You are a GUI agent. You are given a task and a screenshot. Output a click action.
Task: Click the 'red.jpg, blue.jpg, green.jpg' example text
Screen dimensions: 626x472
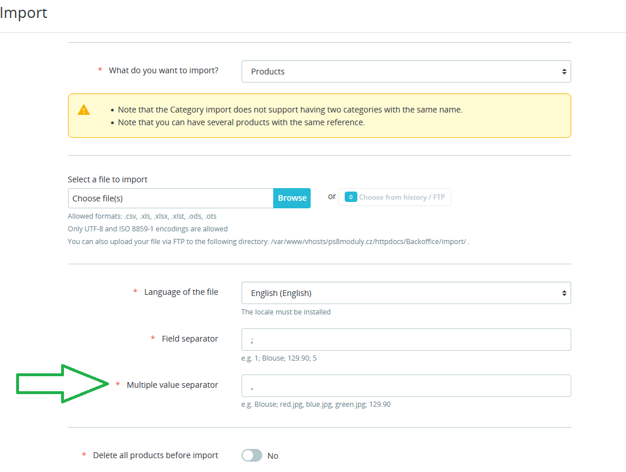click(x=316, y=404)
